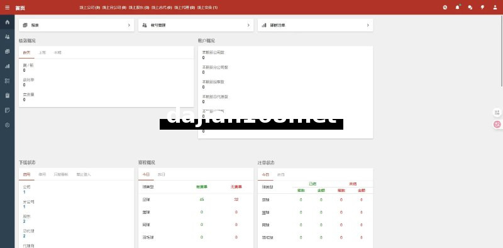The image size is (503, 248).
Task: Open the bar chart icon in sidebar
Action: click(x=8, y=66)
